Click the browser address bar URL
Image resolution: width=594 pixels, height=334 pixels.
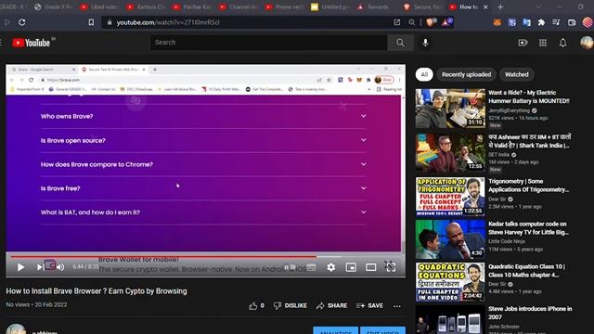[x=168, y=22]
